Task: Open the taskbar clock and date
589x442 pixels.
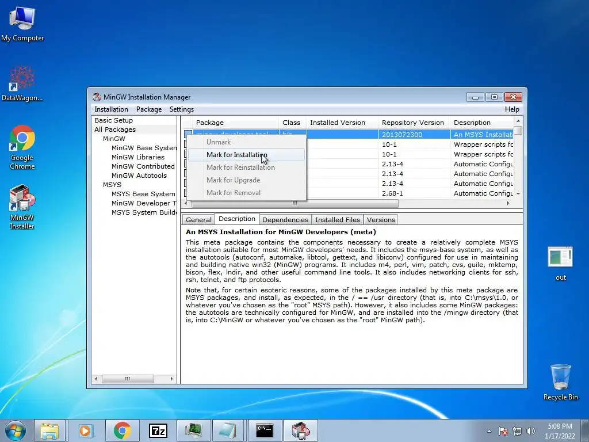Action: click(x=560, y=431)
